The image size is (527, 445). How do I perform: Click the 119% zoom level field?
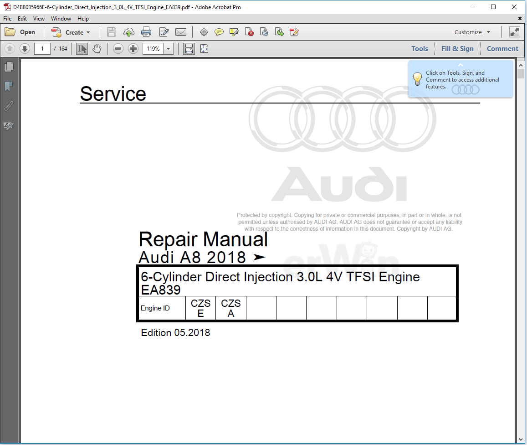click(x=153, y=49)
